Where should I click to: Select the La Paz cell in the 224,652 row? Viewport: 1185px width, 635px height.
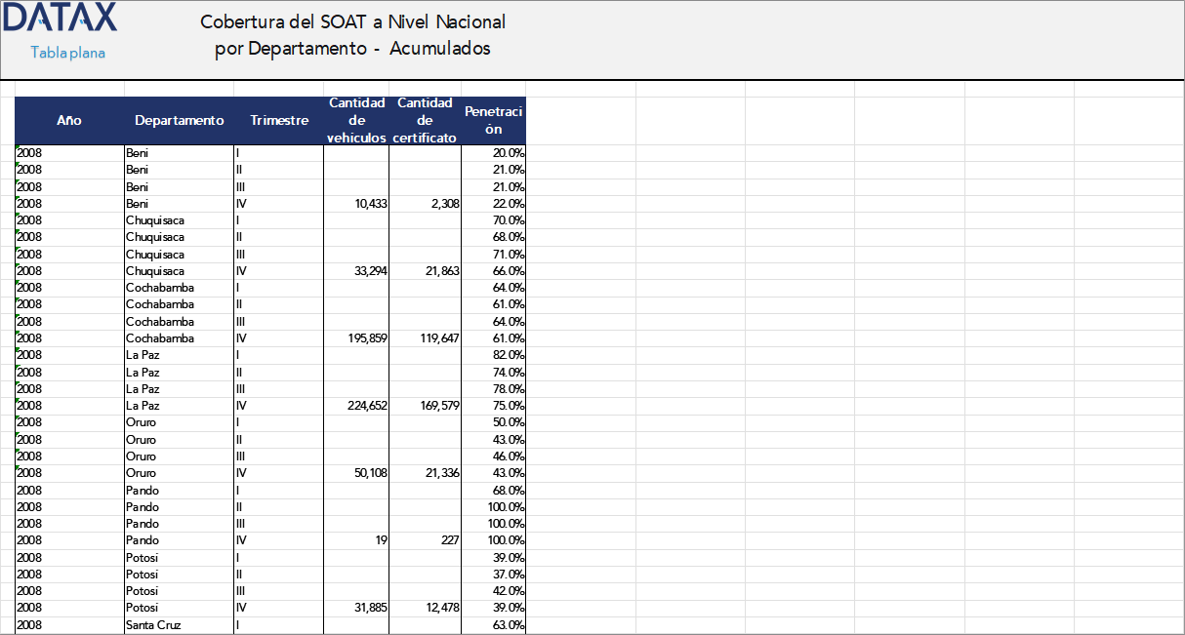click(179, 406)
